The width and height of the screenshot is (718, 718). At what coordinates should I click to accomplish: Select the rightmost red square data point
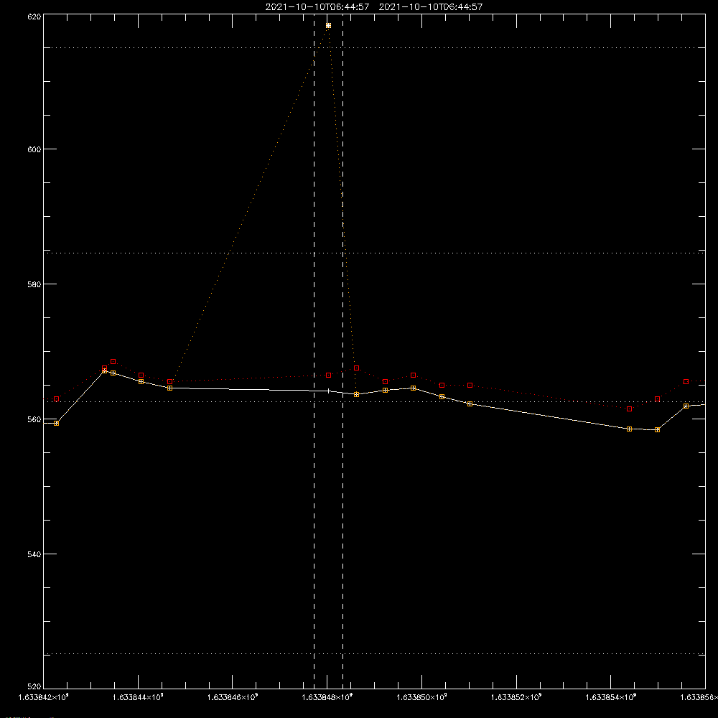pyautogui.click(x=686, y=381)
